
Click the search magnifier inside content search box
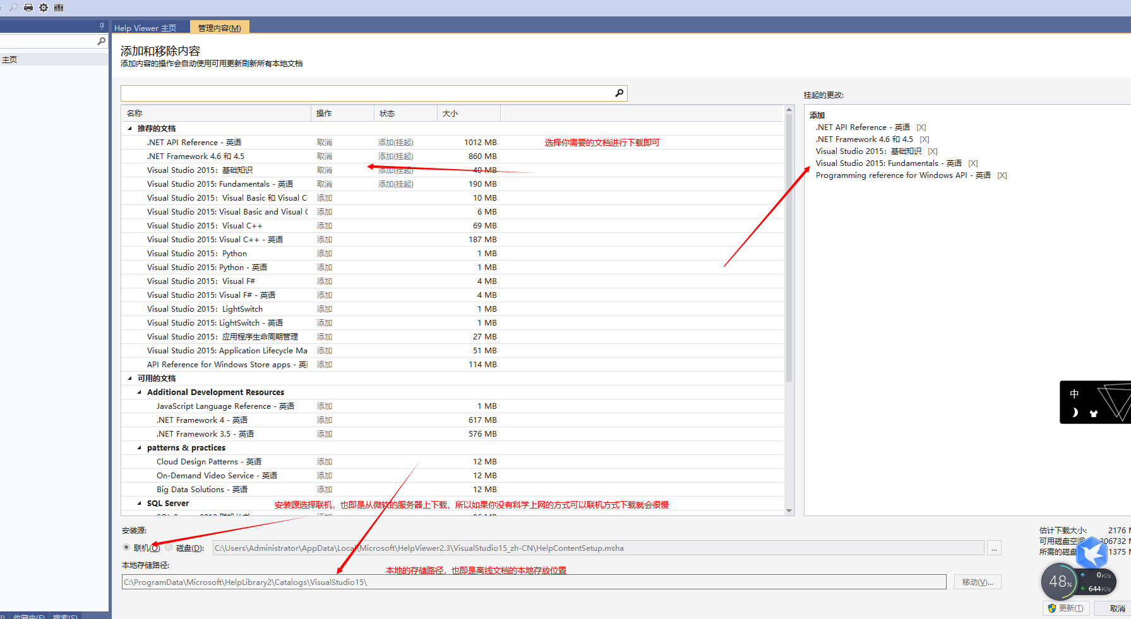(x=619, y=93)
